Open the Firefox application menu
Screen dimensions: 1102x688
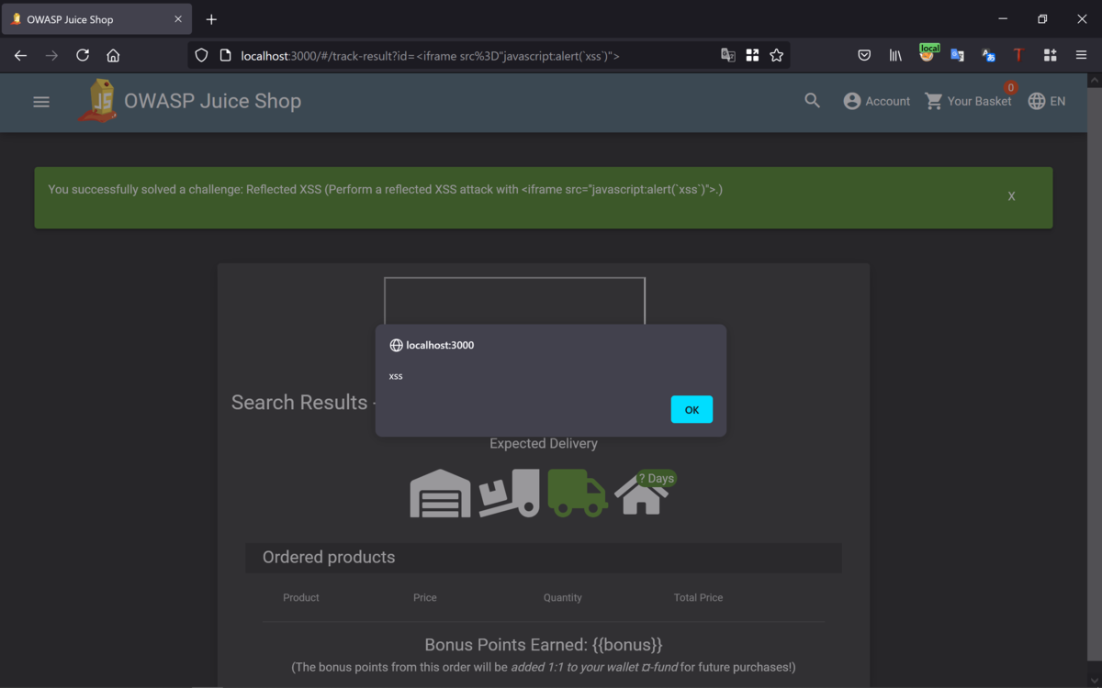click(x=1081, y=55)
